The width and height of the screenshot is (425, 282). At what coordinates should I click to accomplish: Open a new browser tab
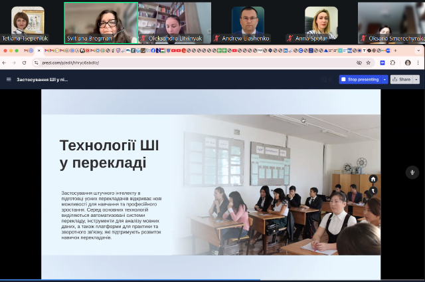coord(395,51)
